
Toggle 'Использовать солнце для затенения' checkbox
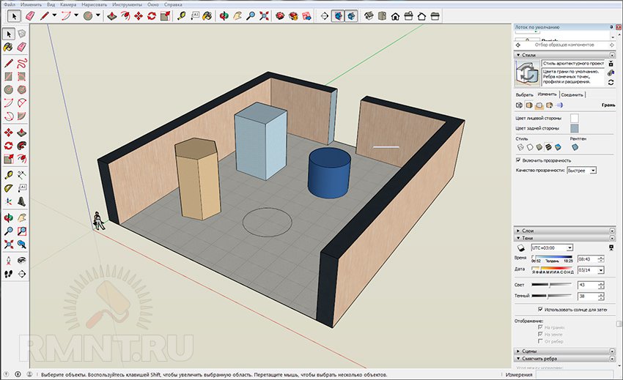click(x=540, y=309)
